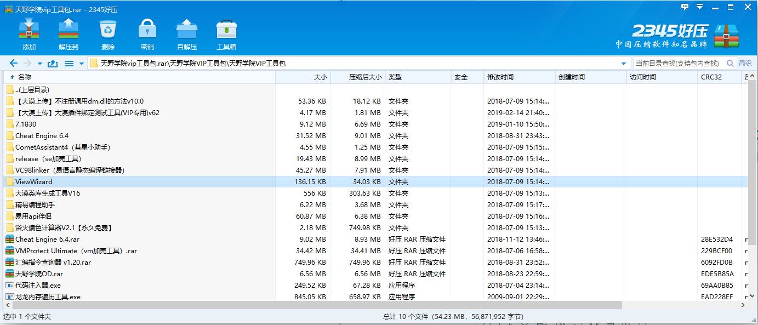This screenshot has width=758, height=325.
Task: Select the 天野学院OD.rar archive
Action: pos(375,273)
